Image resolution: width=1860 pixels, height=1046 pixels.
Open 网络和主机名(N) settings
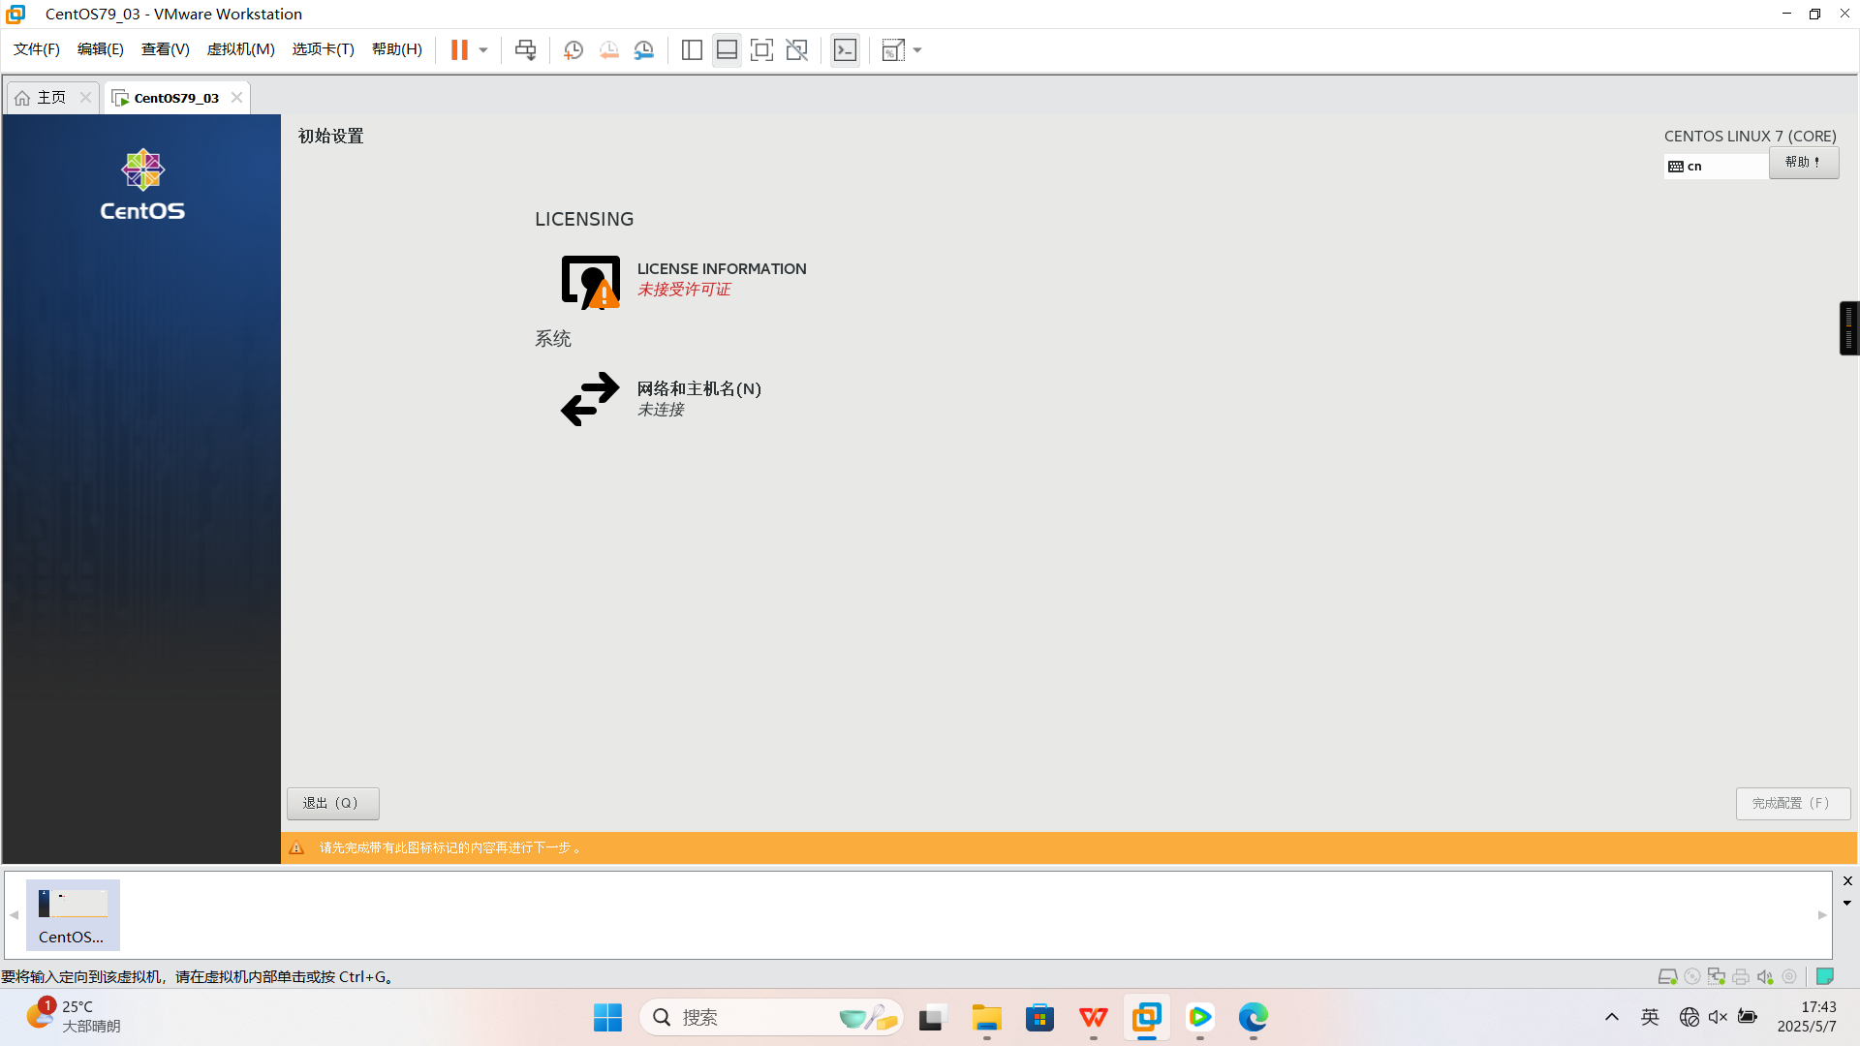662,398
